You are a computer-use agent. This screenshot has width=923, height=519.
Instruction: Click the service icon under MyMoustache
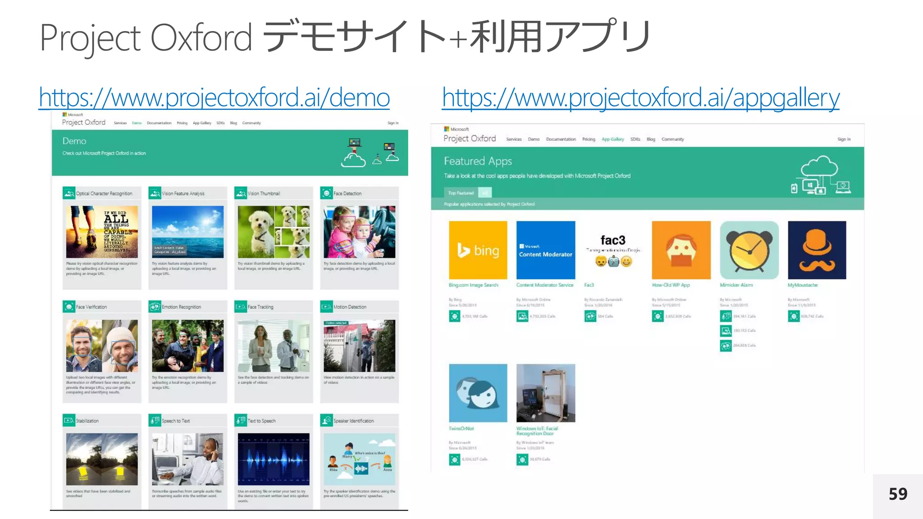[794, 316]
